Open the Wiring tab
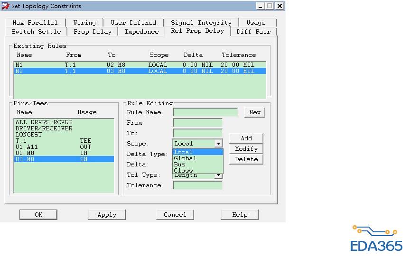The width and height of the screenshot is (410, 256). [x=84, y=23]
